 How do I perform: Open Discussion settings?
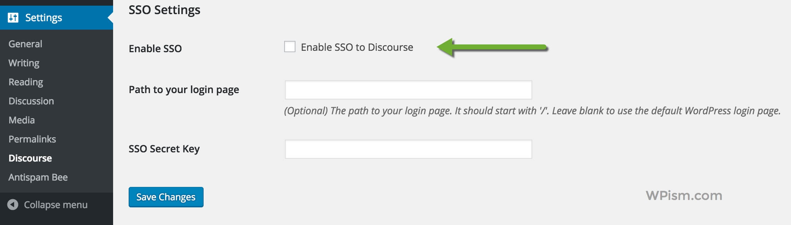coord(31,101)
